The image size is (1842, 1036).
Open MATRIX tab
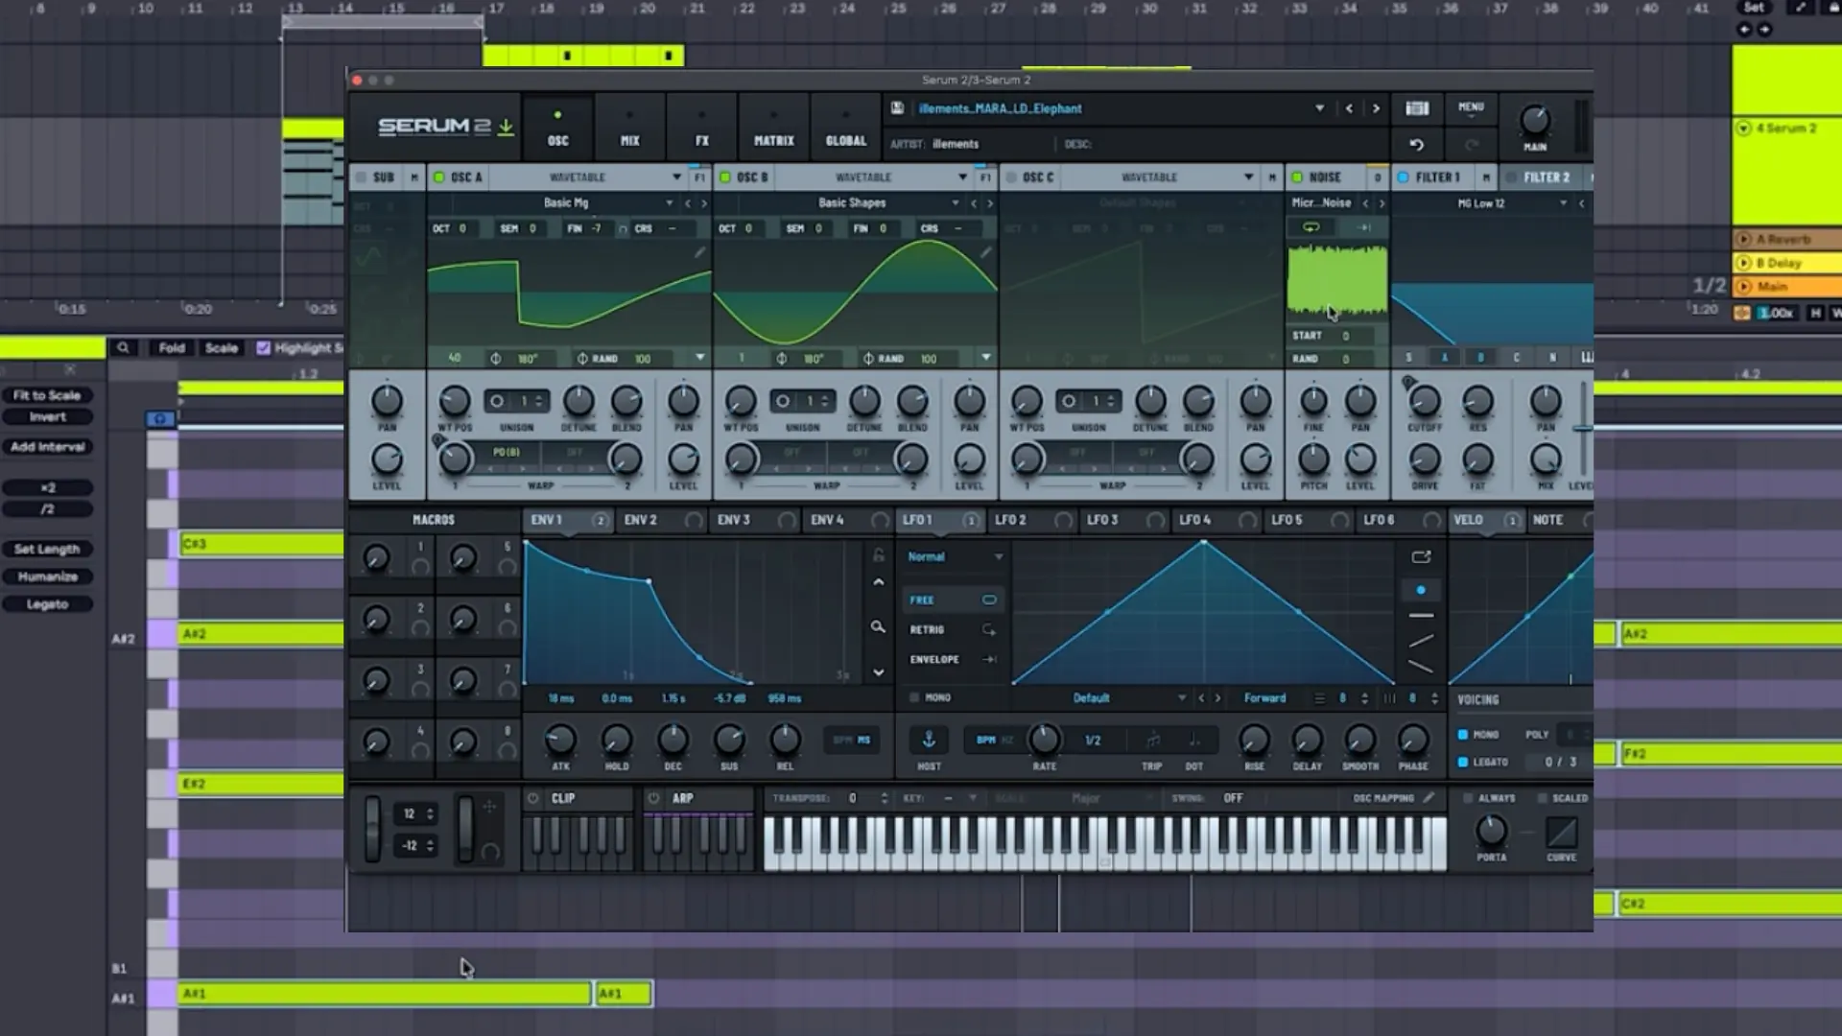[774, 129]
